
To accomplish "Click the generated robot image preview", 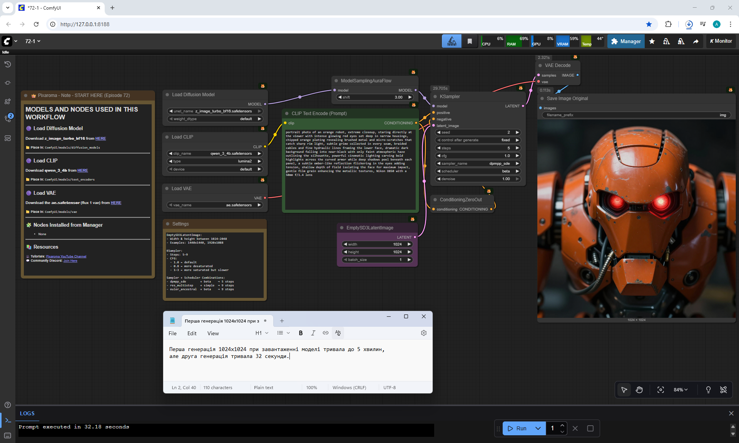I will coord(636,219).
